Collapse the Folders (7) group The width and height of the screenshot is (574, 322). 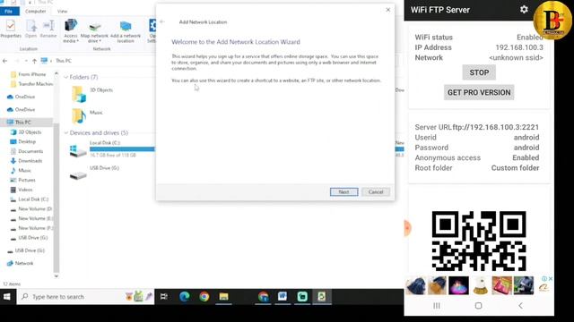66,77
